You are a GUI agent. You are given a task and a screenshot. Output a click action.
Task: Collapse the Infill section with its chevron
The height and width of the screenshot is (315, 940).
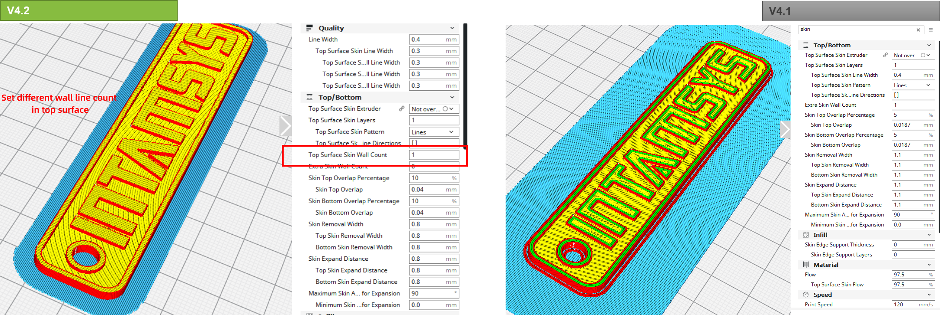coord(929,235)
